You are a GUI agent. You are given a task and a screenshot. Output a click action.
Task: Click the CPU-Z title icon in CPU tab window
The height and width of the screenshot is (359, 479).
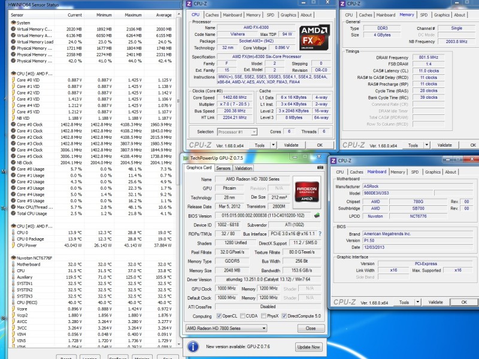click(x=189, y=4)
